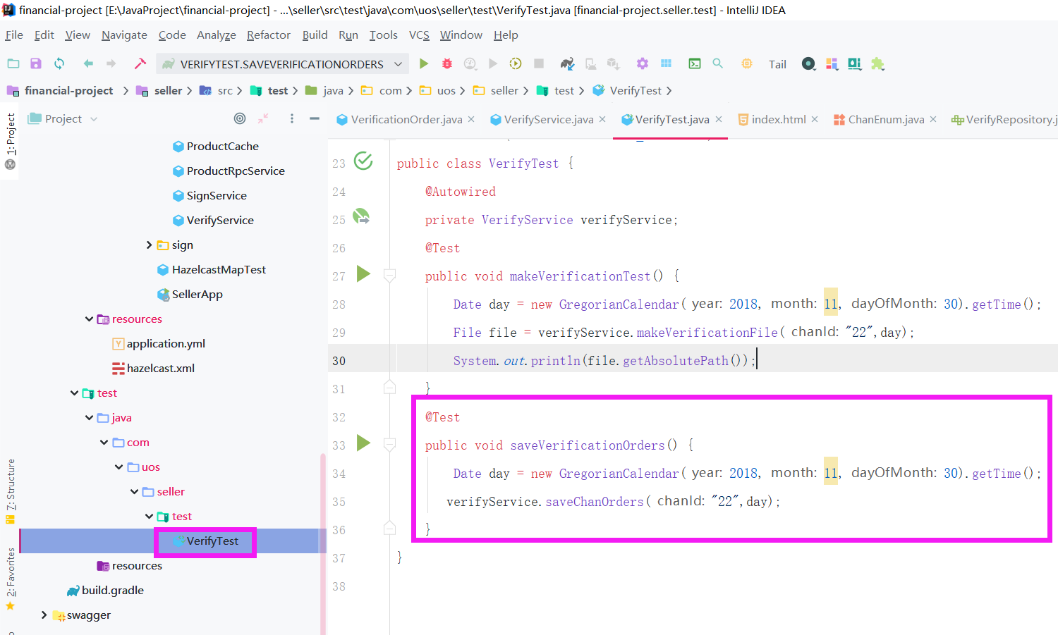Run the makeVerificationTest gutter icon
The height and width of the screenshot is (635, 1058).
click(x=363, y=275)
